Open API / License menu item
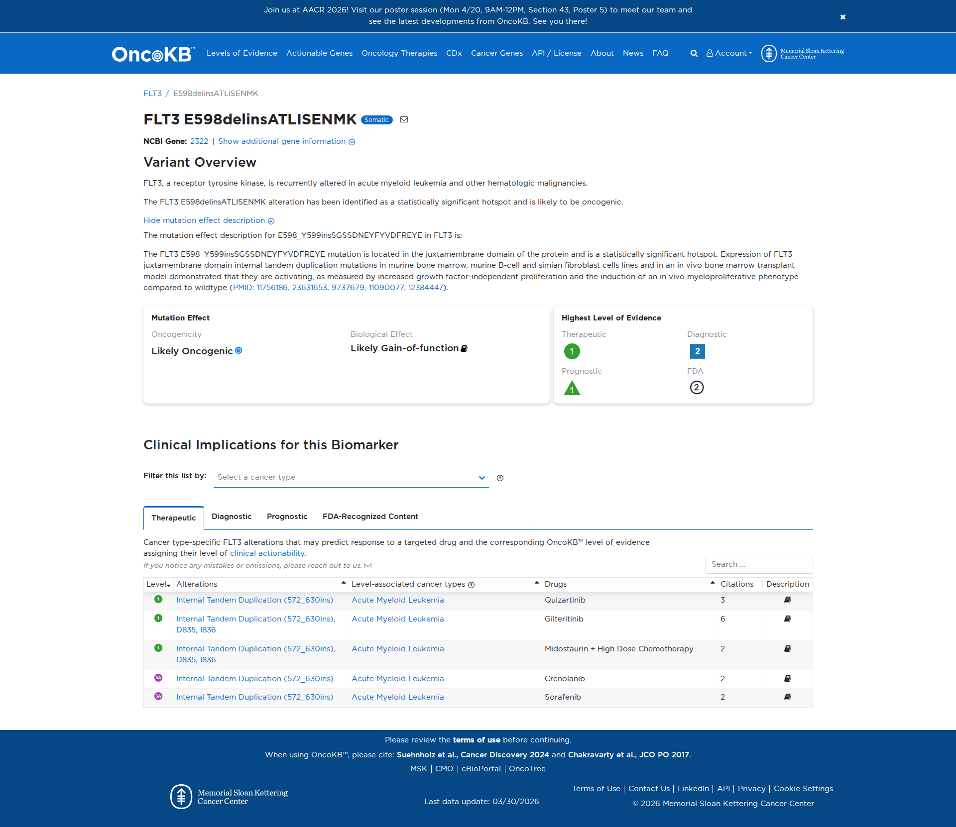This screenshot has width=956, height=827. tap(557, 53)
